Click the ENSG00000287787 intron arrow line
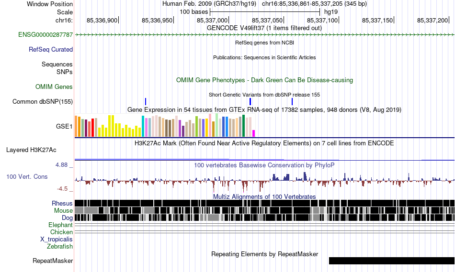The width and height of the screenshot is (455, 272). pyautogui.click(x=265, y=35)
